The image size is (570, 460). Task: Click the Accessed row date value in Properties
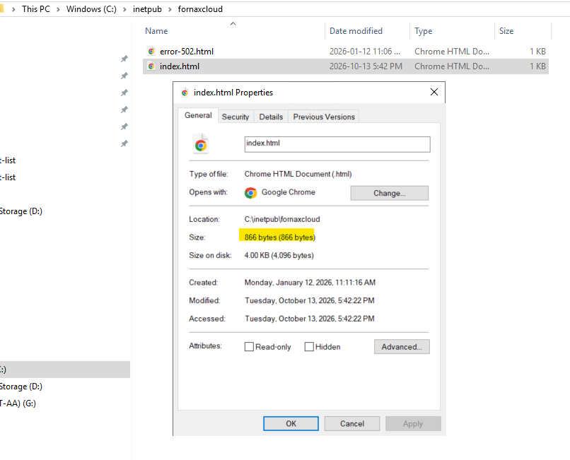tap(309, 319)
